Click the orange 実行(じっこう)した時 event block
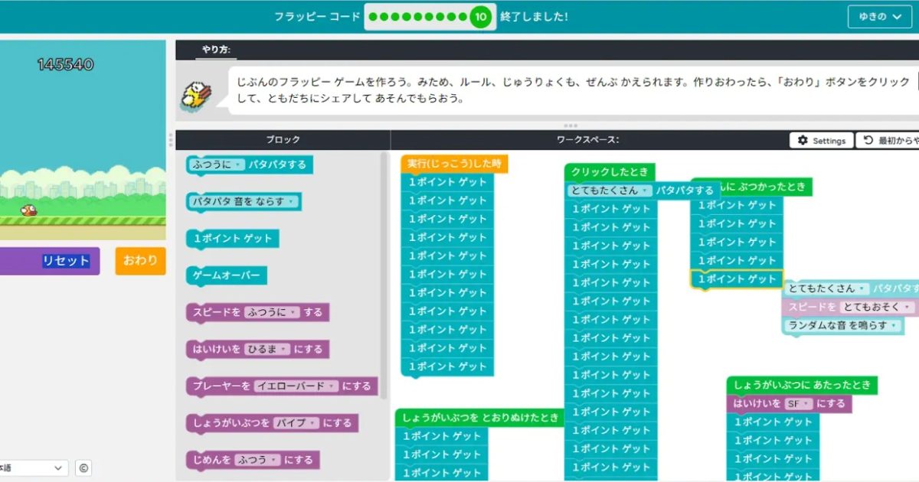The height and width of the screenshot is (482, 919). click(x=454, y=164)
